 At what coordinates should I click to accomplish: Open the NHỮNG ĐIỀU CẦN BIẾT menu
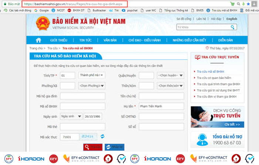point(189,40)
